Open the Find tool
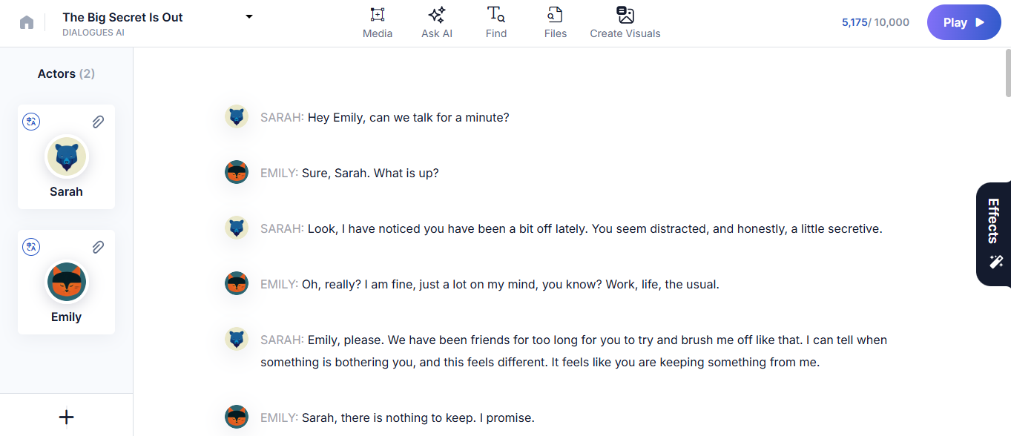 click(495, 22)
